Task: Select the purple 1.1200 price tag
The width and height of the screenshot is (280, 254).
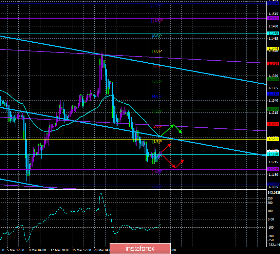Action: tap(273, 169)
